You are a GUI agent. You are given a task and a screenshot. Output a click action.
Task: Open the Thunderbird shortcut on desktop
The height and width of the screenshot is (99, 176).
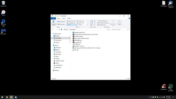pyautogui.click(x=170, y=4)
